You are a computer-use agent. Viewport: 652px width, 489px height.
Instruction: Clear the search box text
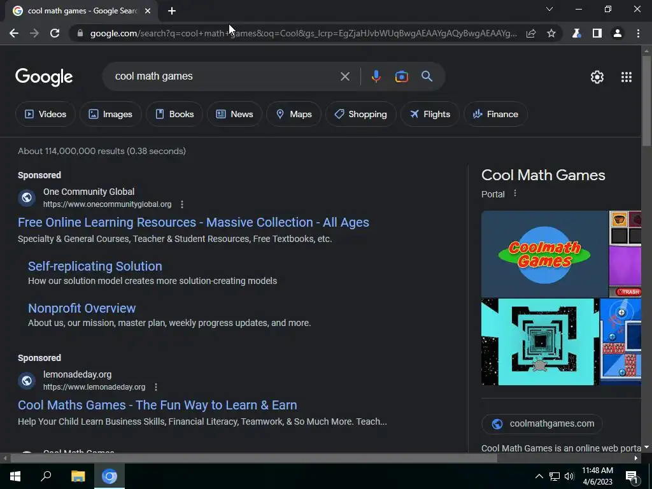pyautogui.click(x=344, y=76)
